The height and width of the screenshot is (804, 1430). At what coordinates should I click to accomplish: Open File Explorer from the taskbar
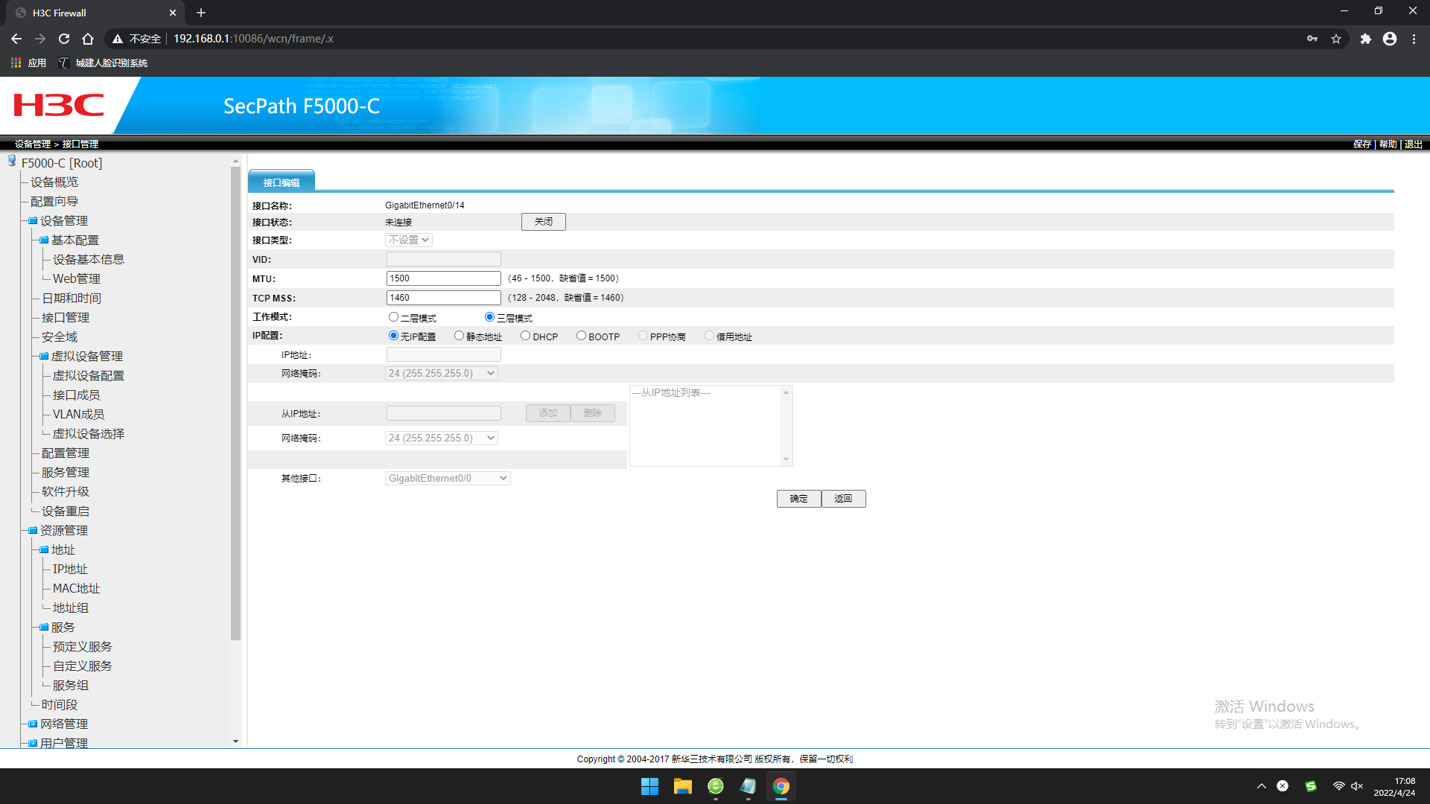tap(682, 786)
